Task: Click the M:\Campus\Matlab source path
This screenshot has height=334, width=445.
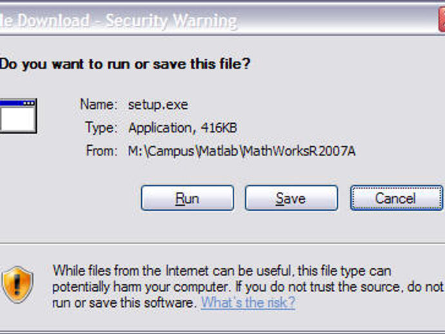Action: coord(242,151)
